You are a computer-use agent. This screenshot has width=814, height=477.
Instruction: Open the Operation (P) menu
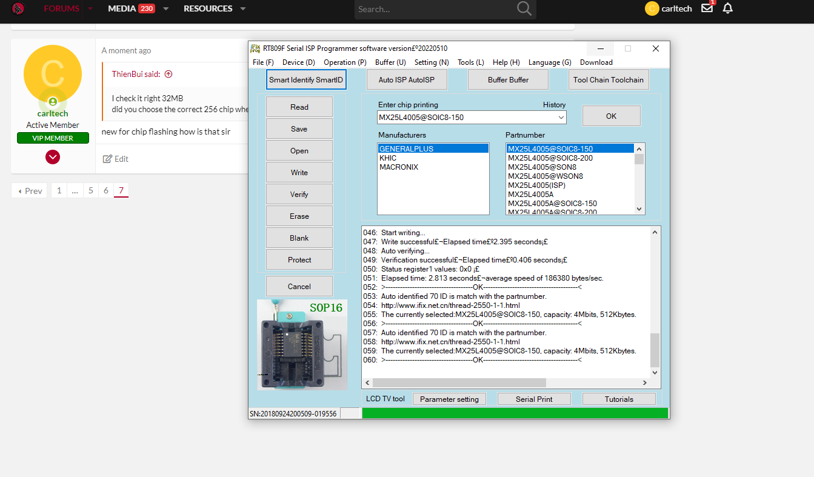click(x=345, y=62)
